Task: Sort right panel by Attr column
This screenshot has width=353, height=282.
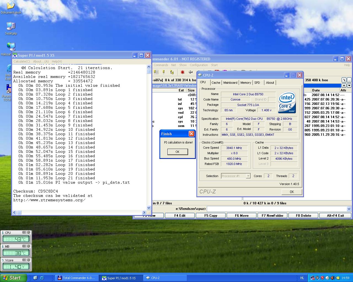Action: (345, 90)
